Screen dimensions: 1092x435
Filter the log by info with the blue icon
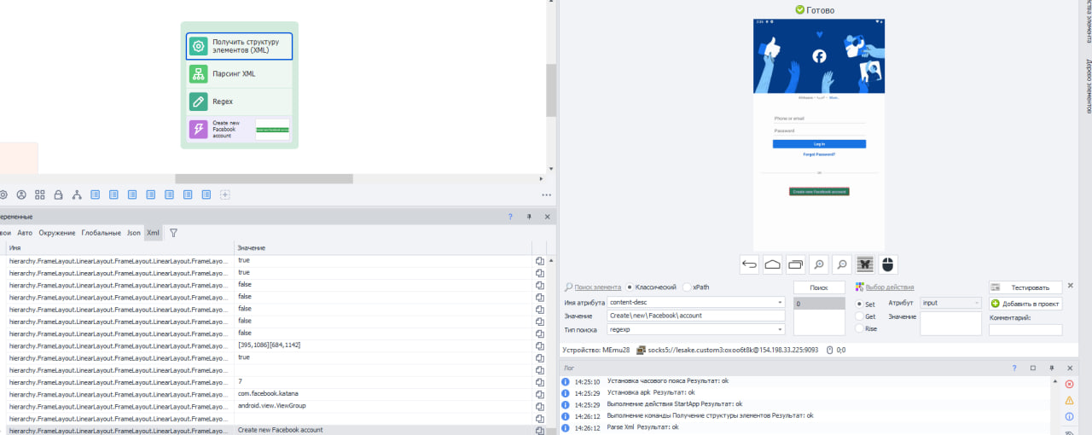(x=1069, y=416)
